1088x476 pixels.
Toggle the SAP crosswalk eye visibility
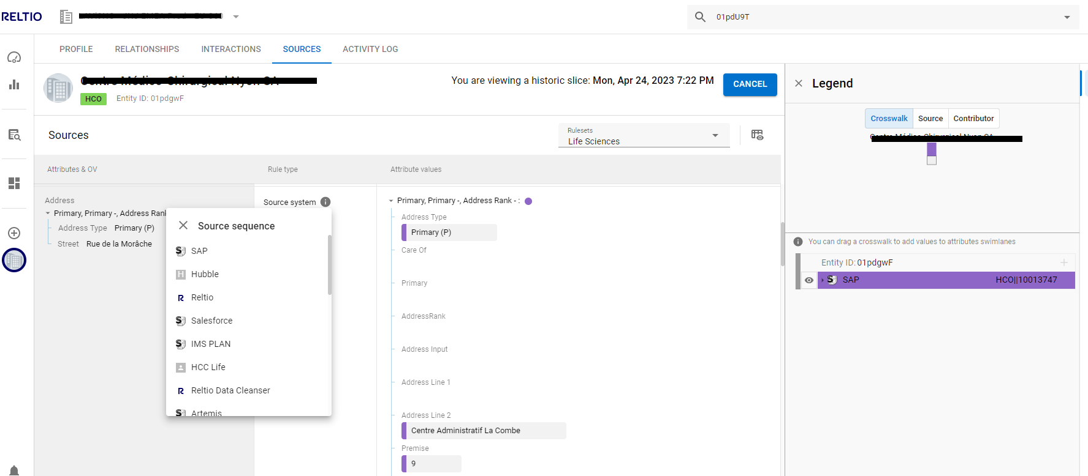coord(809,280)
